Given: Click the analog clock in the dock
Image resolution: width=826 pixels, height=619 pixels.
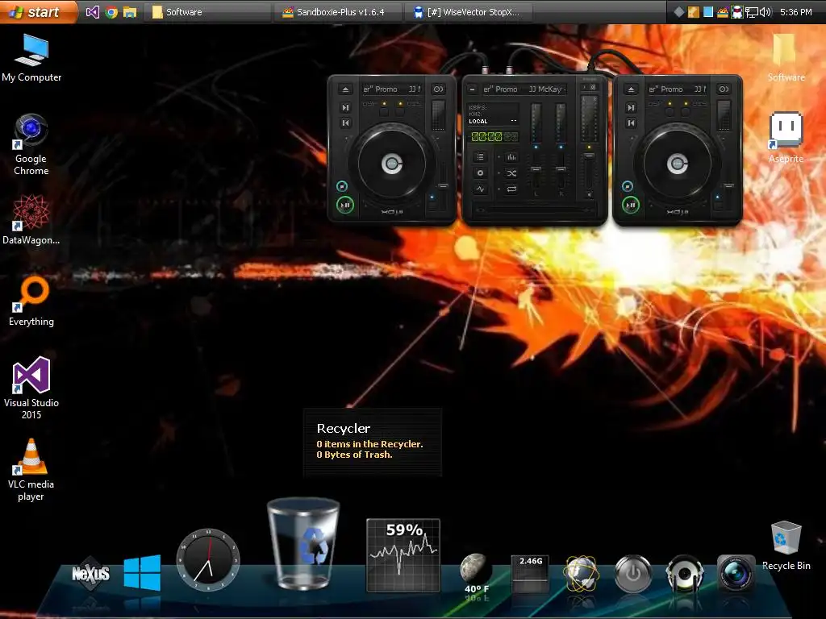Looking at the screenshot, I should point(208,559).
